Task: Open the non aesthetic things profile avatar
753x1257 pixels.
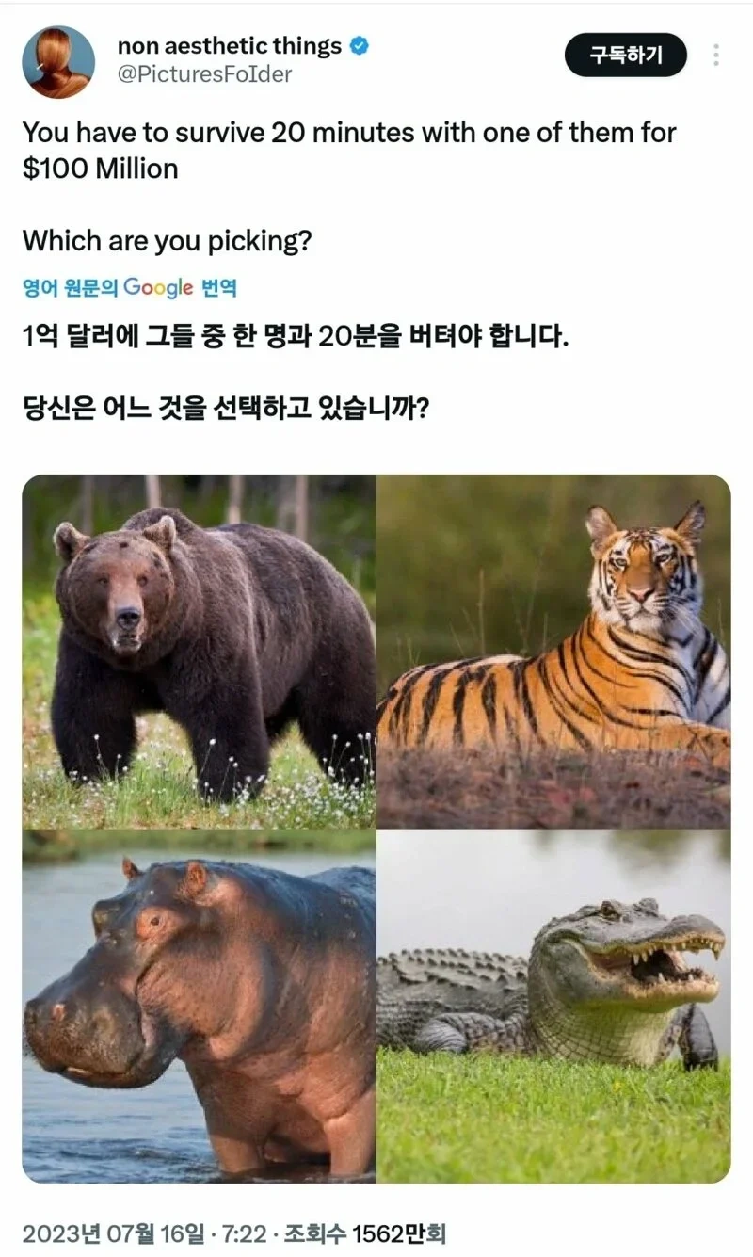Action: 58,62
